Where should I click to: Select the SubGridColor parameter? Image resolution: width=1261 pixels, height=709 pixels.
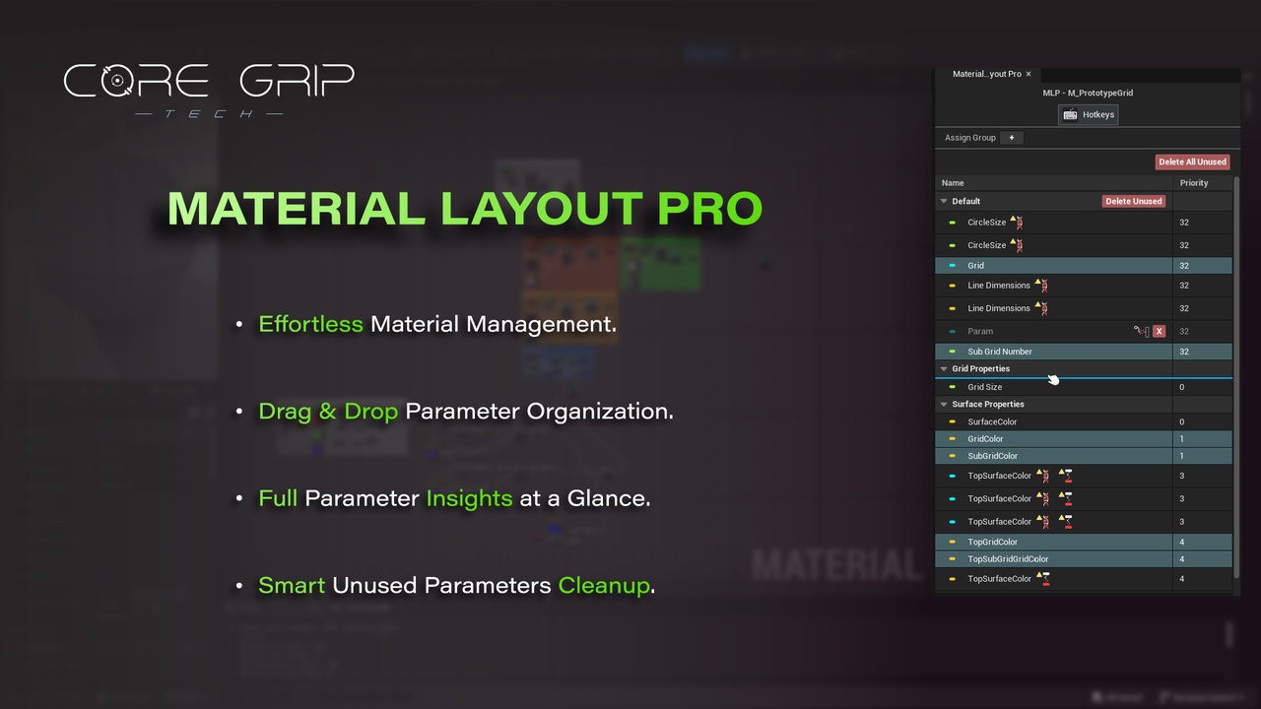pyautogui.click(x=1084, y=456)
